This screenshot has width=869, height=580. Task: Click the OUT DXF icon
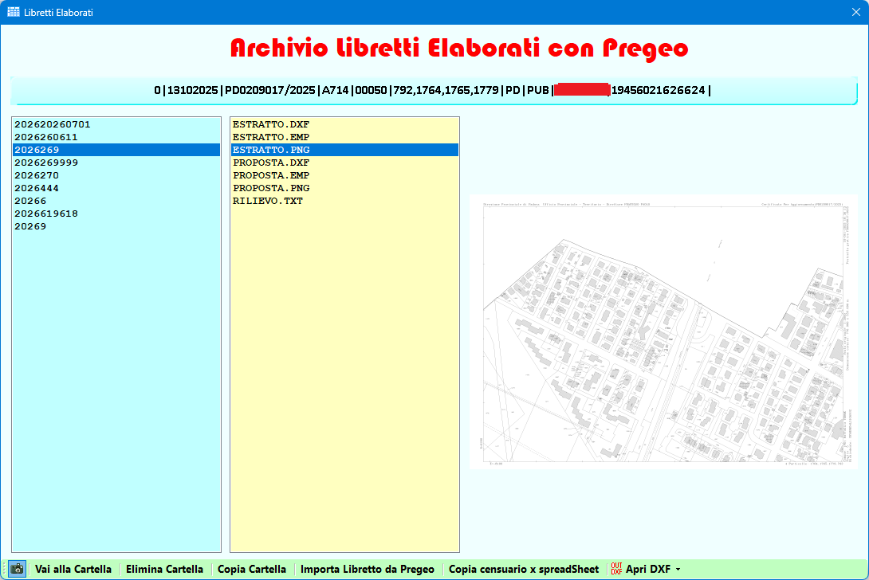(x=616, y=569)
